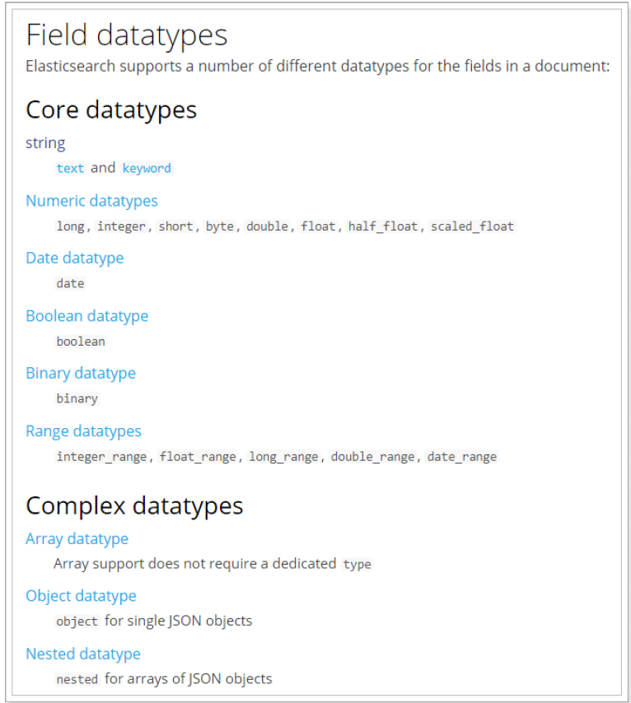The width and height of the screenshot is (631, 703).
Task: Navigate to the Range datatypes link
Action: (83, 431)
